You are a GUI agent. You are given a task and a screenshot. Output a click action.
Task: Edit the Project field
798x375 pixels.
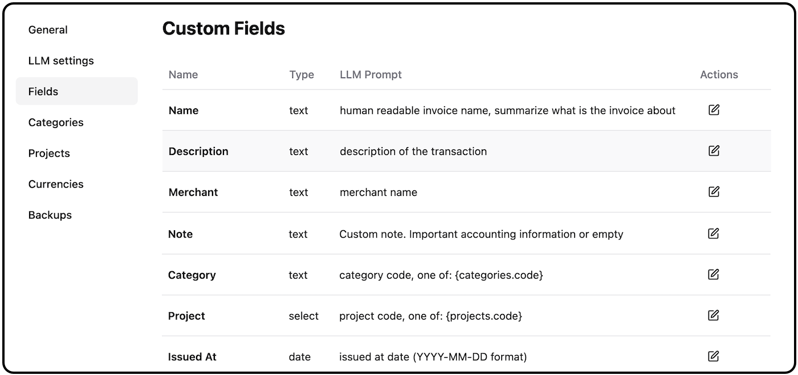point(714,315)
